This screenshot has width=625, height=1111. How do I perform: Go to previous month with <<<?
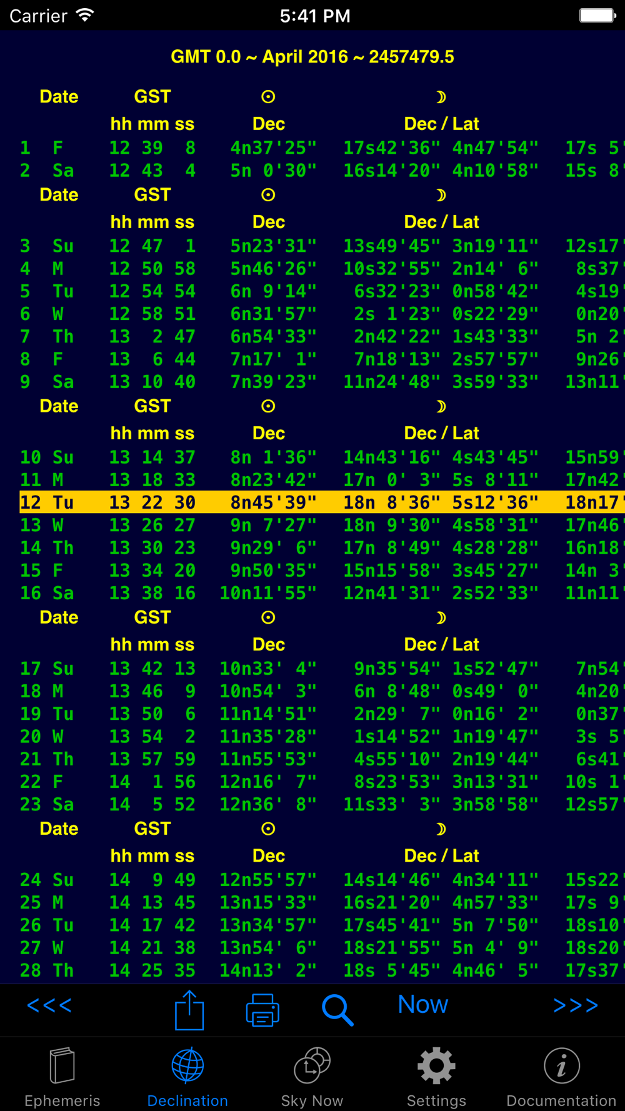click(49, 1005)
